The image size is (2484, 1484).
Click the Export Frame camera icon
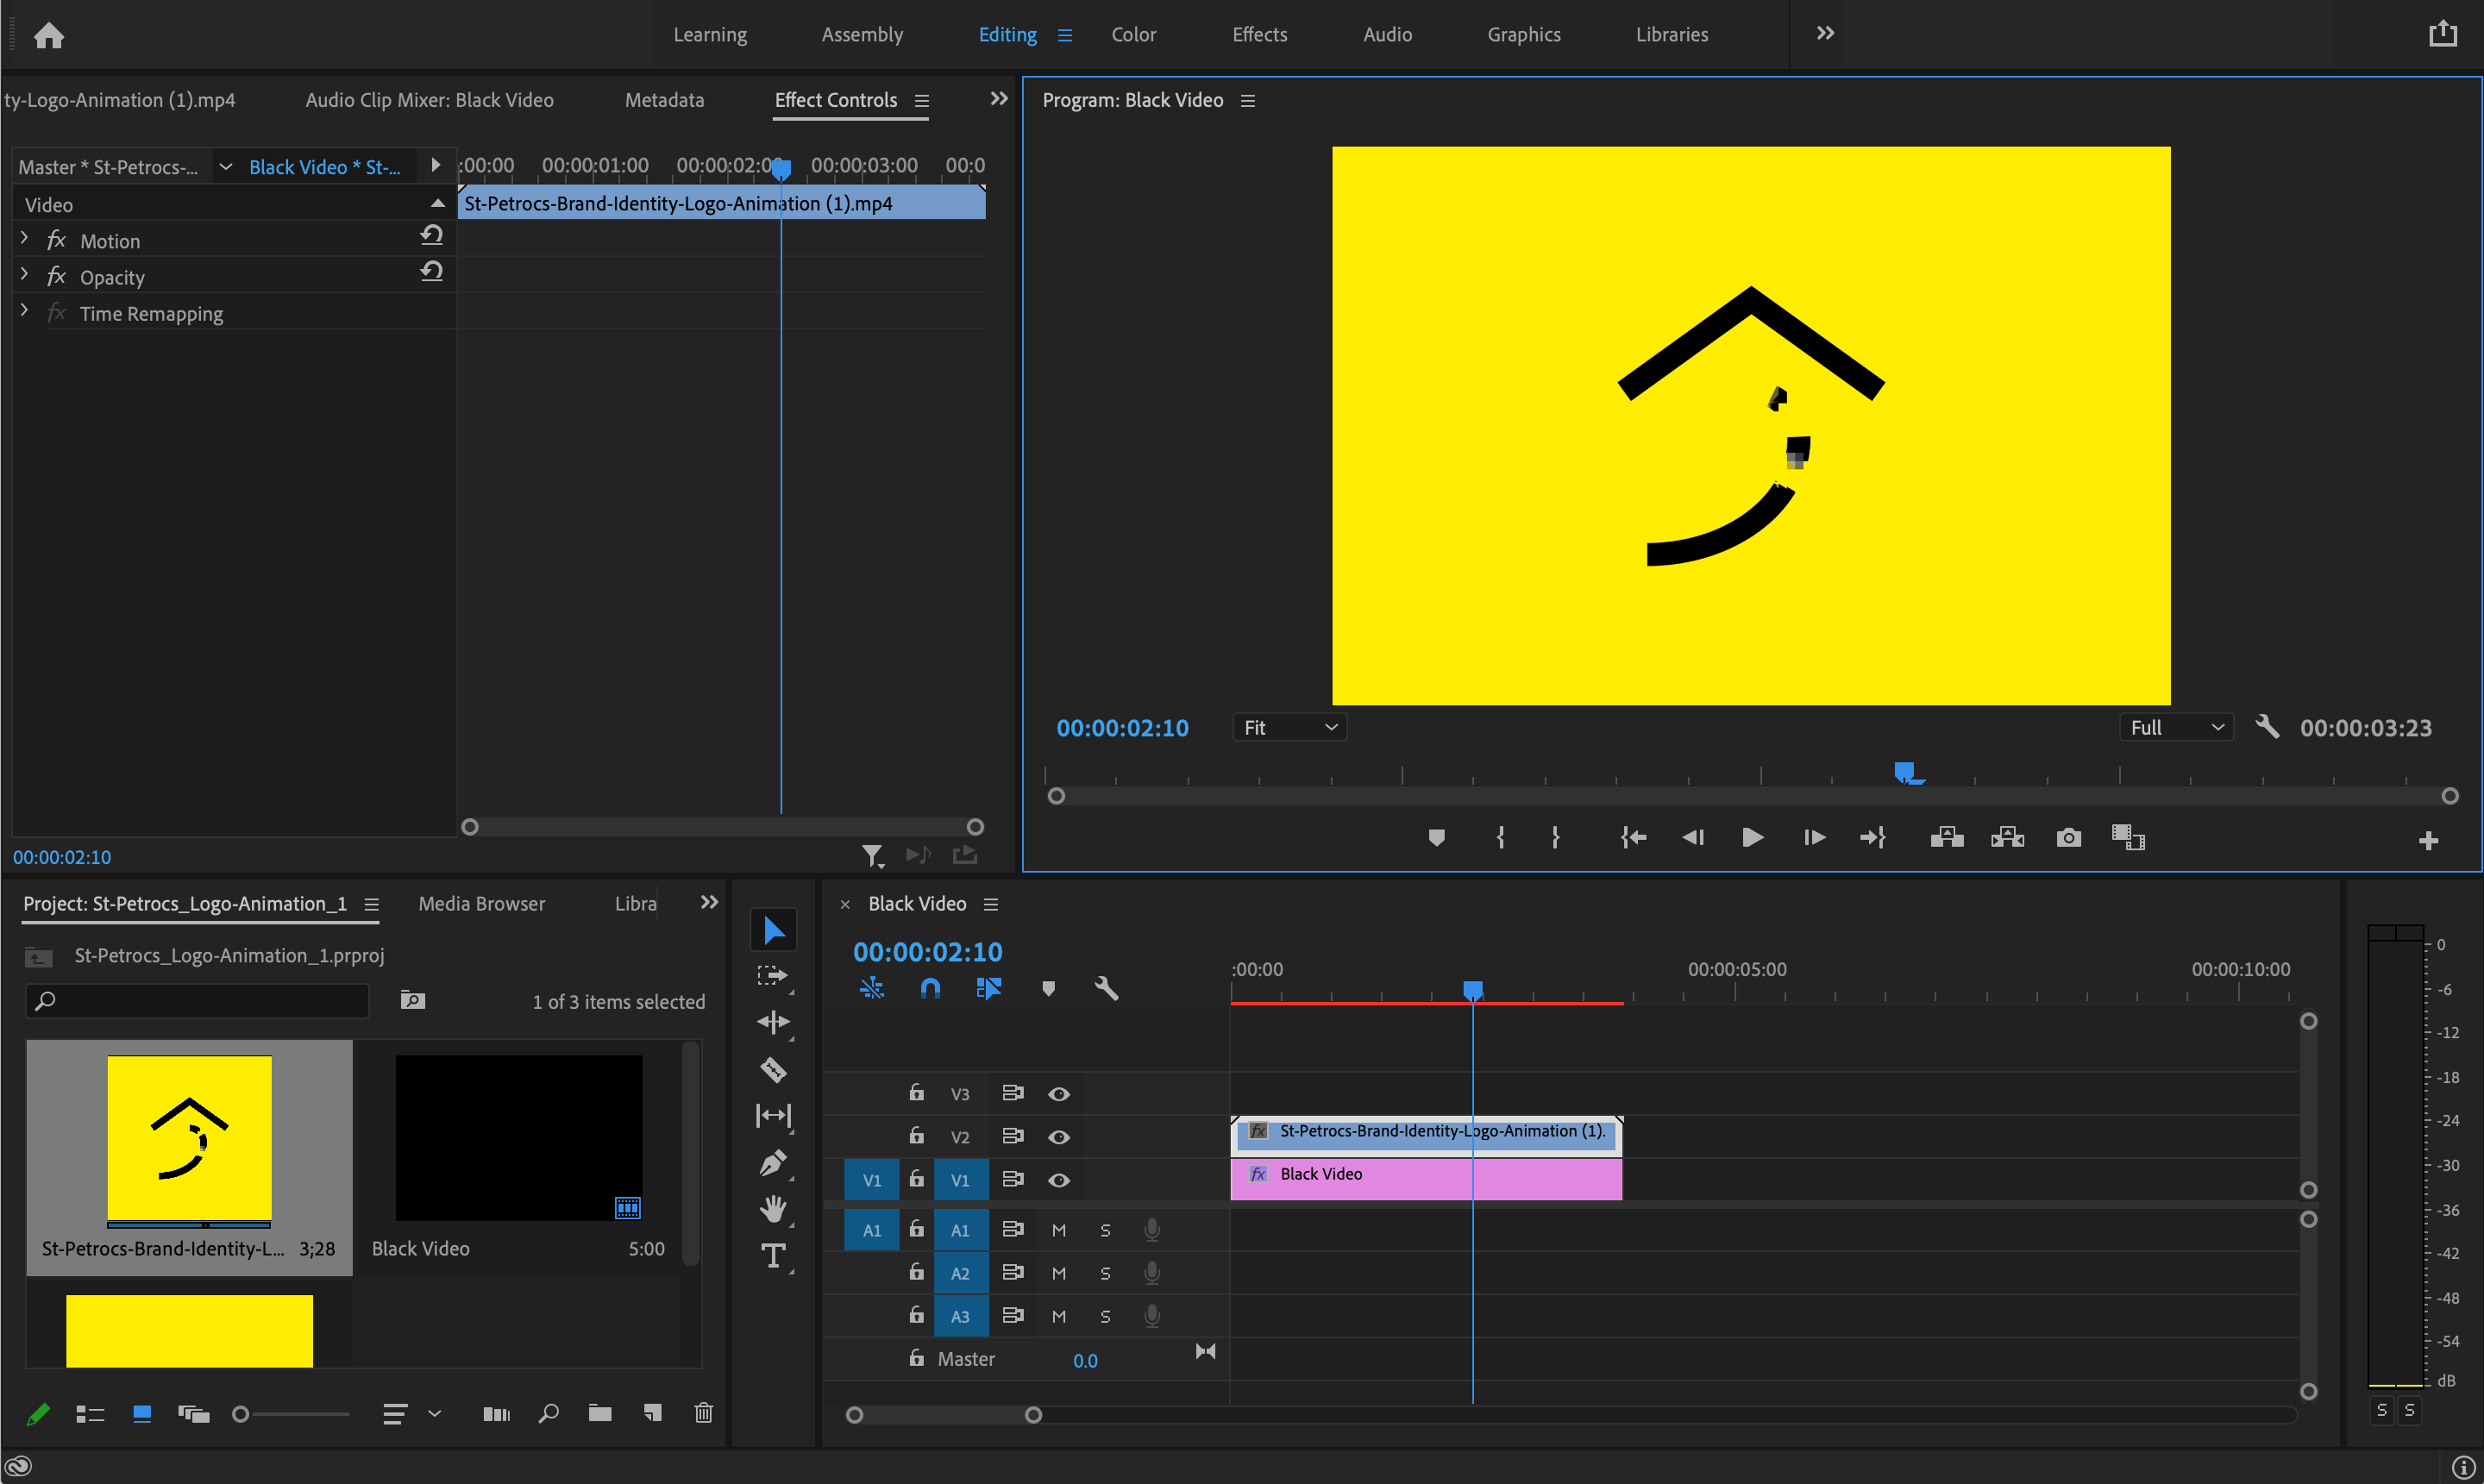[2068, 838]
